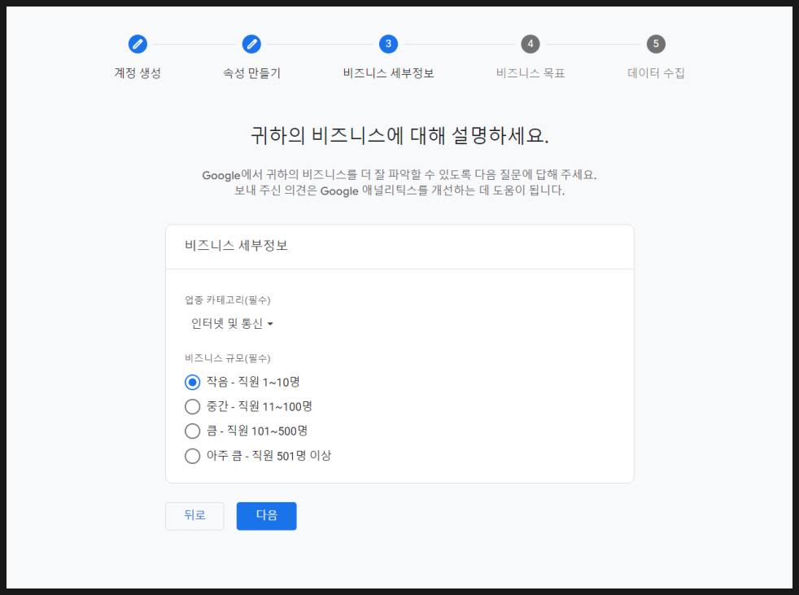Click the dropdown arrow beside 인터넷 및 통신
The height and width of the screenshot is (595, 799).
[270, 325]
